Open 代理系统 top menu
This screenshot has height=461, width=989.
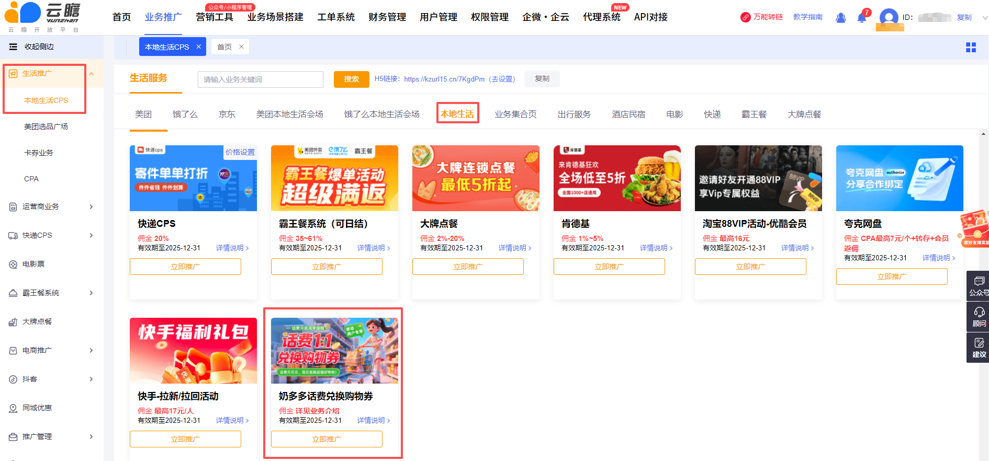602,17
